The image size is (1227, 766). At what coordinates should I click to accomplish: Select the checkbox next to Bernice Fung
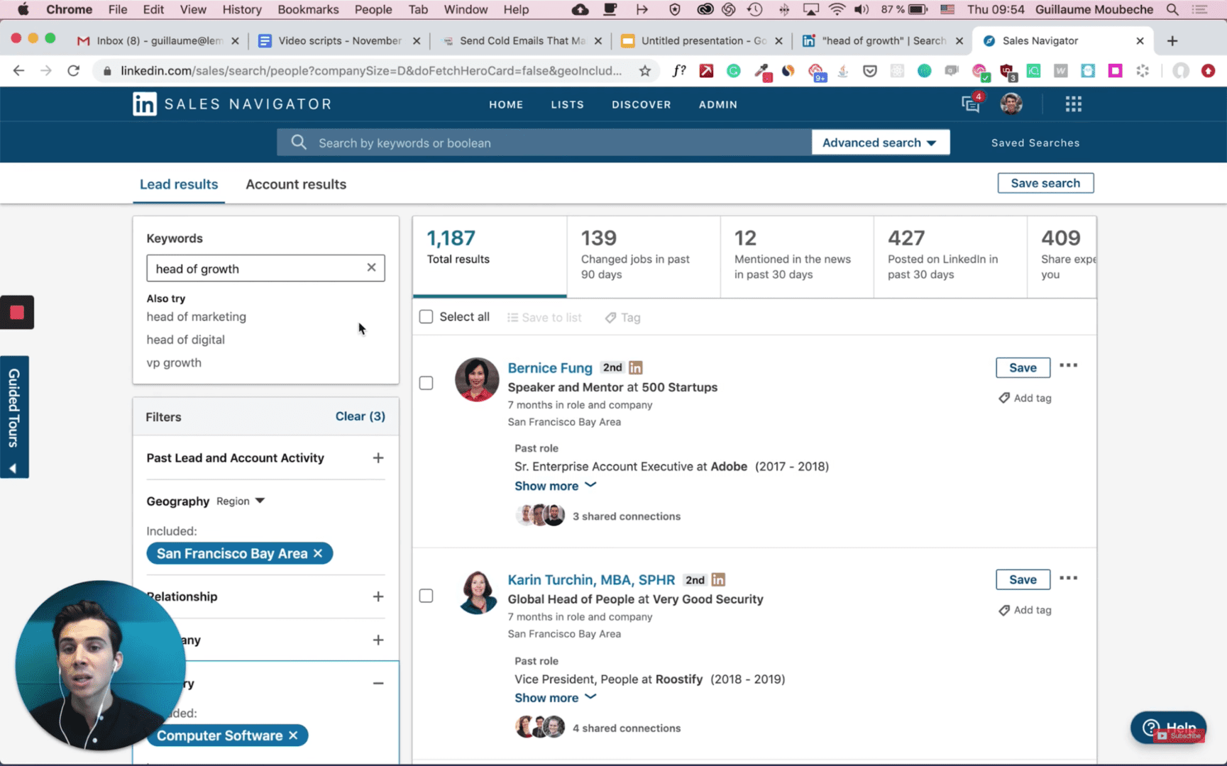click(x=426, y=382)
